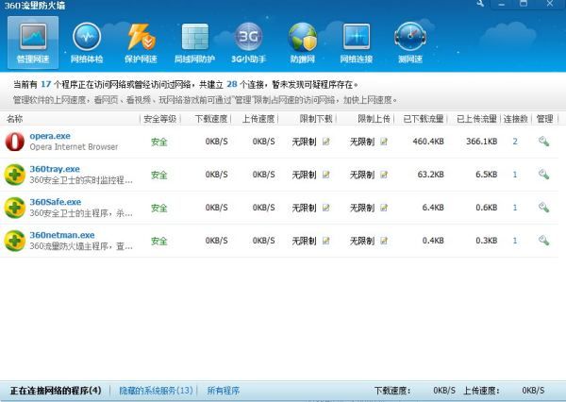Edit upload limit for 360Safe.exe
Screen dimensions: 566x402
384,208
